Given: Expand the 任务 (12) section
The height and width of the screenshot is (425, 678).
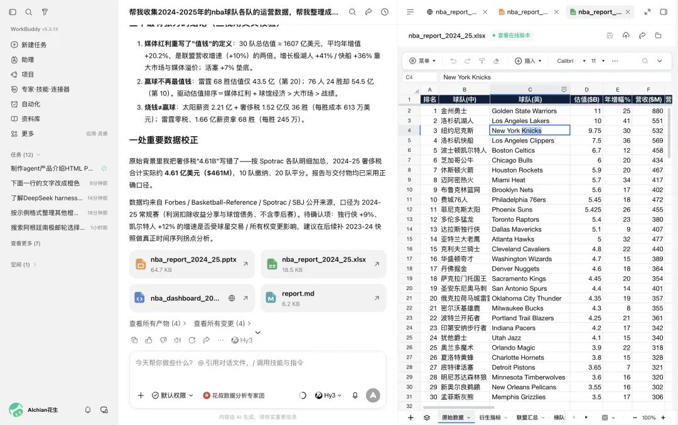Looking at the screenshot, I should (26, 155).
